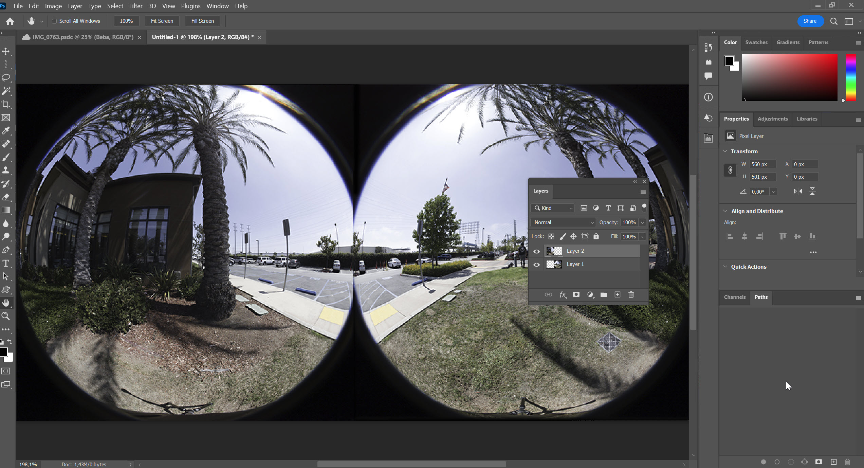Delete Layer 2 using the trash icon
864x468 pixels.
tap(631, 294)
